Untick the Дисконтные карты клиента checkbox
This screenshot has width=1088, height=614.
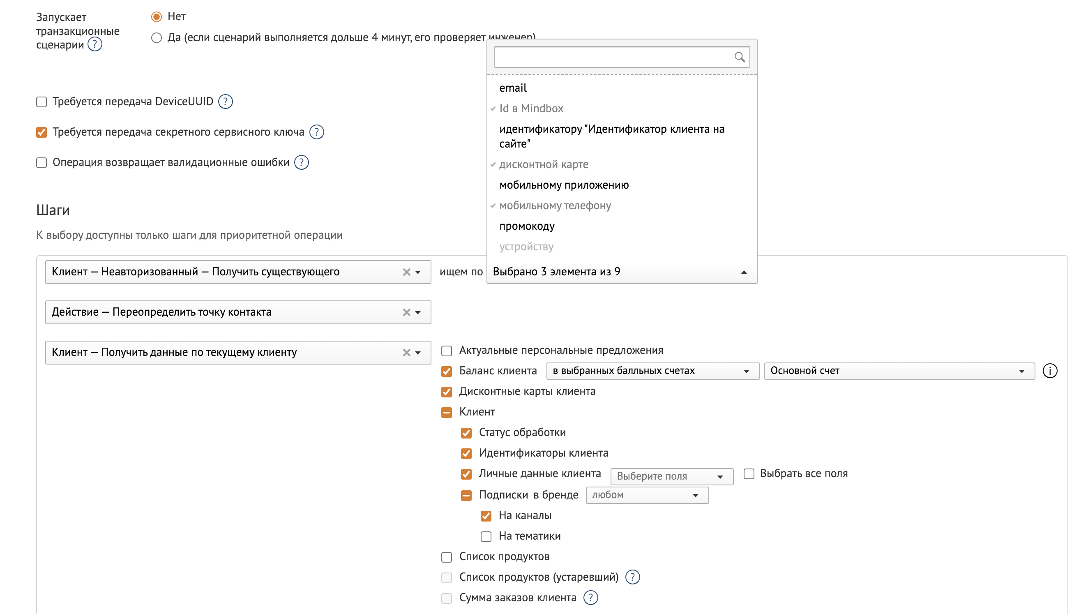[447, 392]
